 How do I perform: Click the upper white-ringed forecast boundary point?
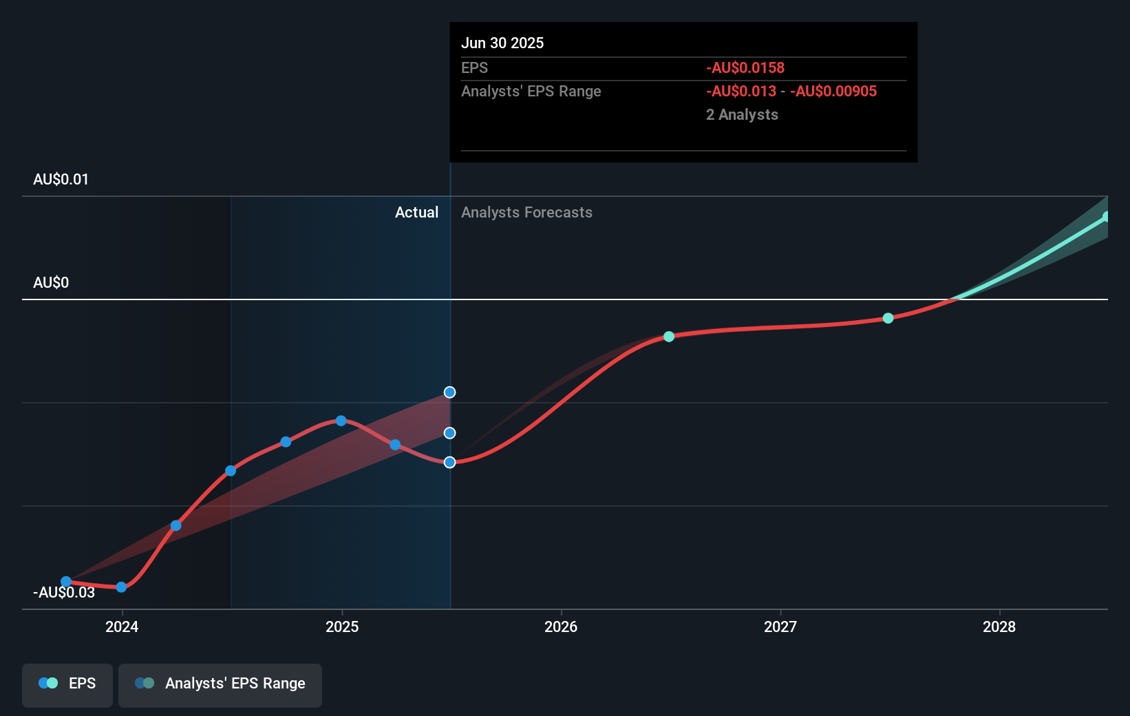(450, 392)
